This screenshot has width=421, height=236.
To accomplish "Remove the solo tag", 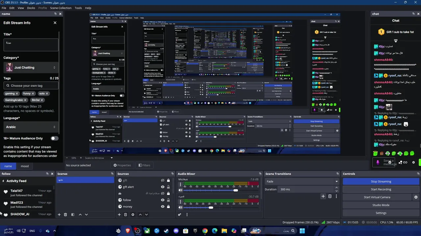I will [x=47, y=93].
